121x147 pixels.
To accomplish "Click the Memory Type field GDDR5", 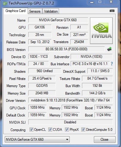I will pyautogui.click(x=42, y=86).
